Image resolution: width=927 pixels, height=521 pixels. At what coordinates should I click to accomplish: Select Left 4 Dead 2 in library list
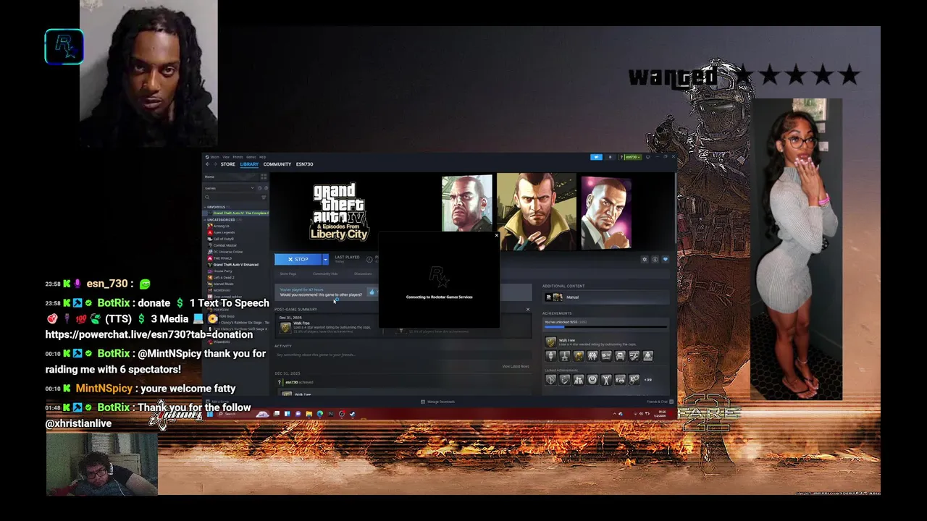pyautogui.click(x=223, y=278)
